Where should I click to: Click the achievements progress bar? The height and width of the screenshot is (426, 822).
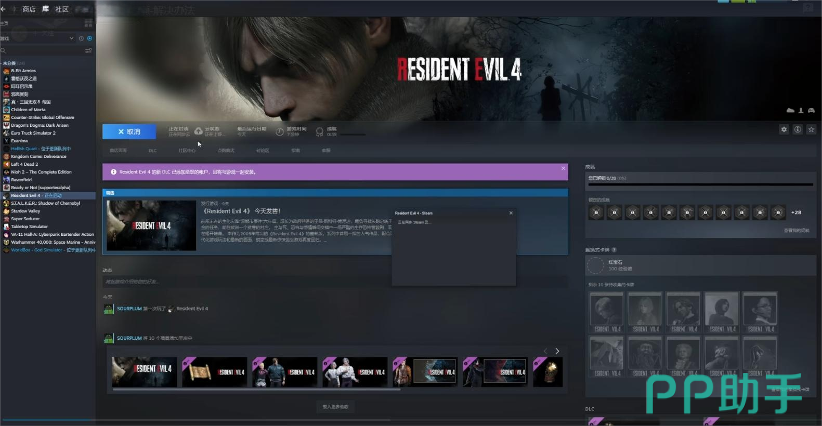coord(700,184)
